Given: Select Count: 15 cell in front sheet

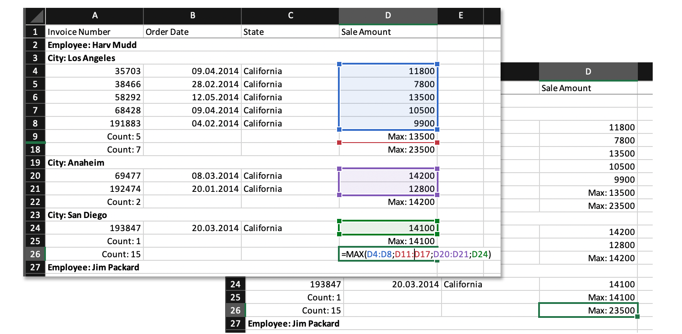Looking at the screenshot, I should click(x=94, y=254).
